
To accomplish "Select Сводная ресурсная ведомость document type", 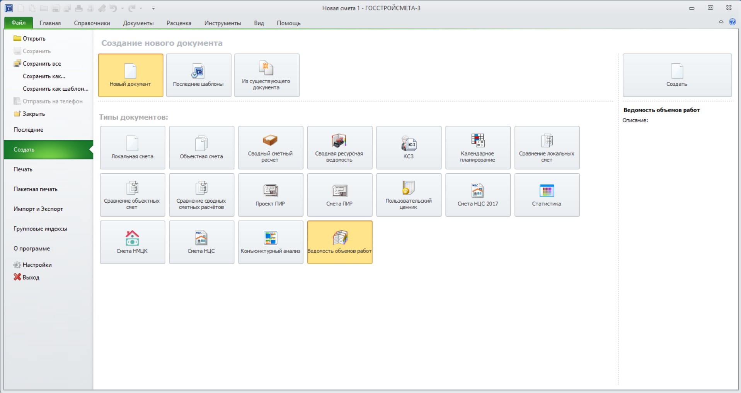I will 340,147.
